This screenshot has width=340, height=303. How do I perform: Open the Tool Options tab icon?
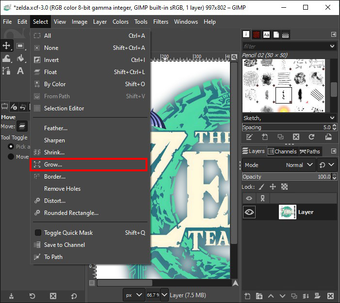click(x=4, y=106)
